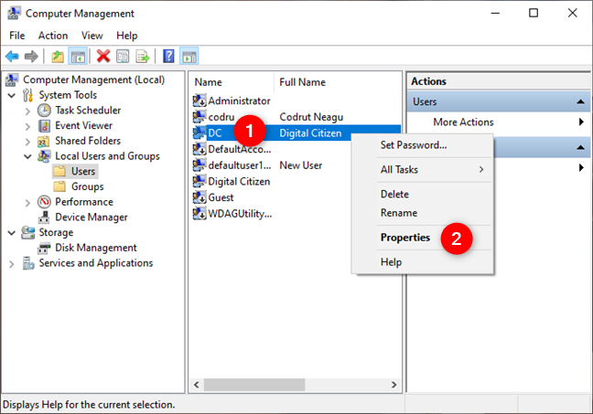Expand the Services and Applications node
Screen dimensions: 593x414
12,263
